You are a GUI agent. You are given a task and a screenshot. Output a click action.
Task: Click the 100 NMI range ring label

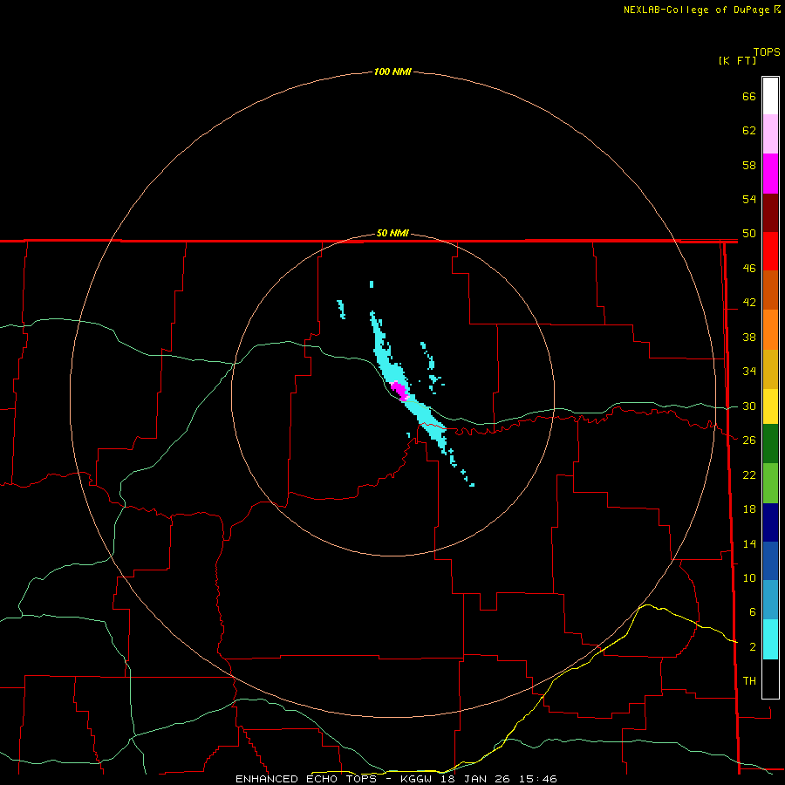pyautogui.click(x=392, y=72)
